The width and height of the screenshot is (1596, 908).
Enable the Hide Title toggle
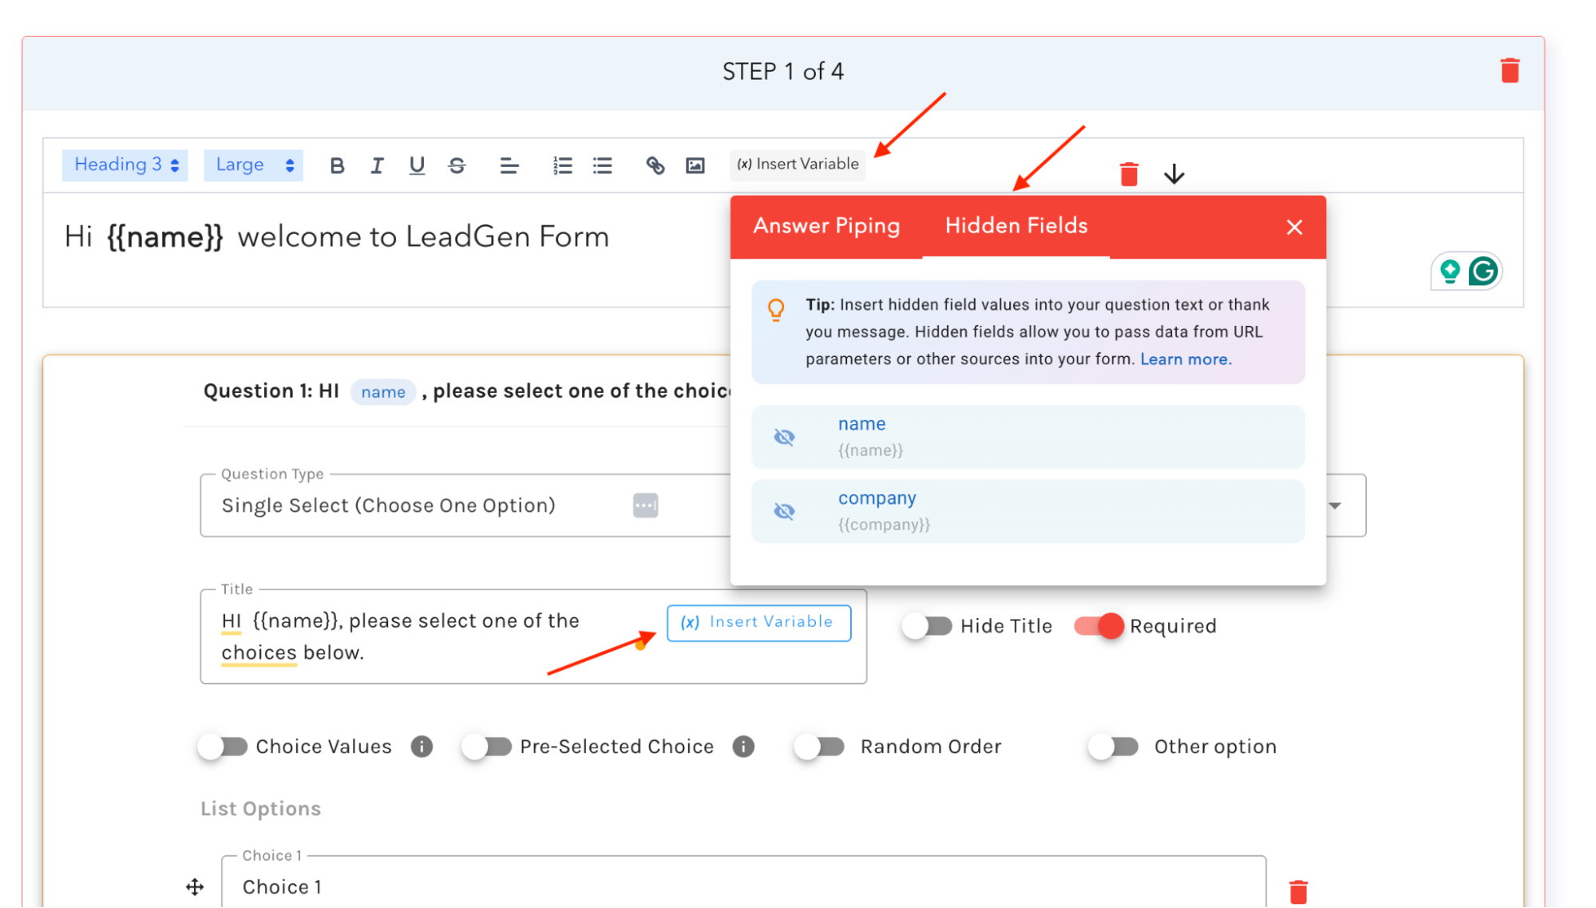point(927,626)
